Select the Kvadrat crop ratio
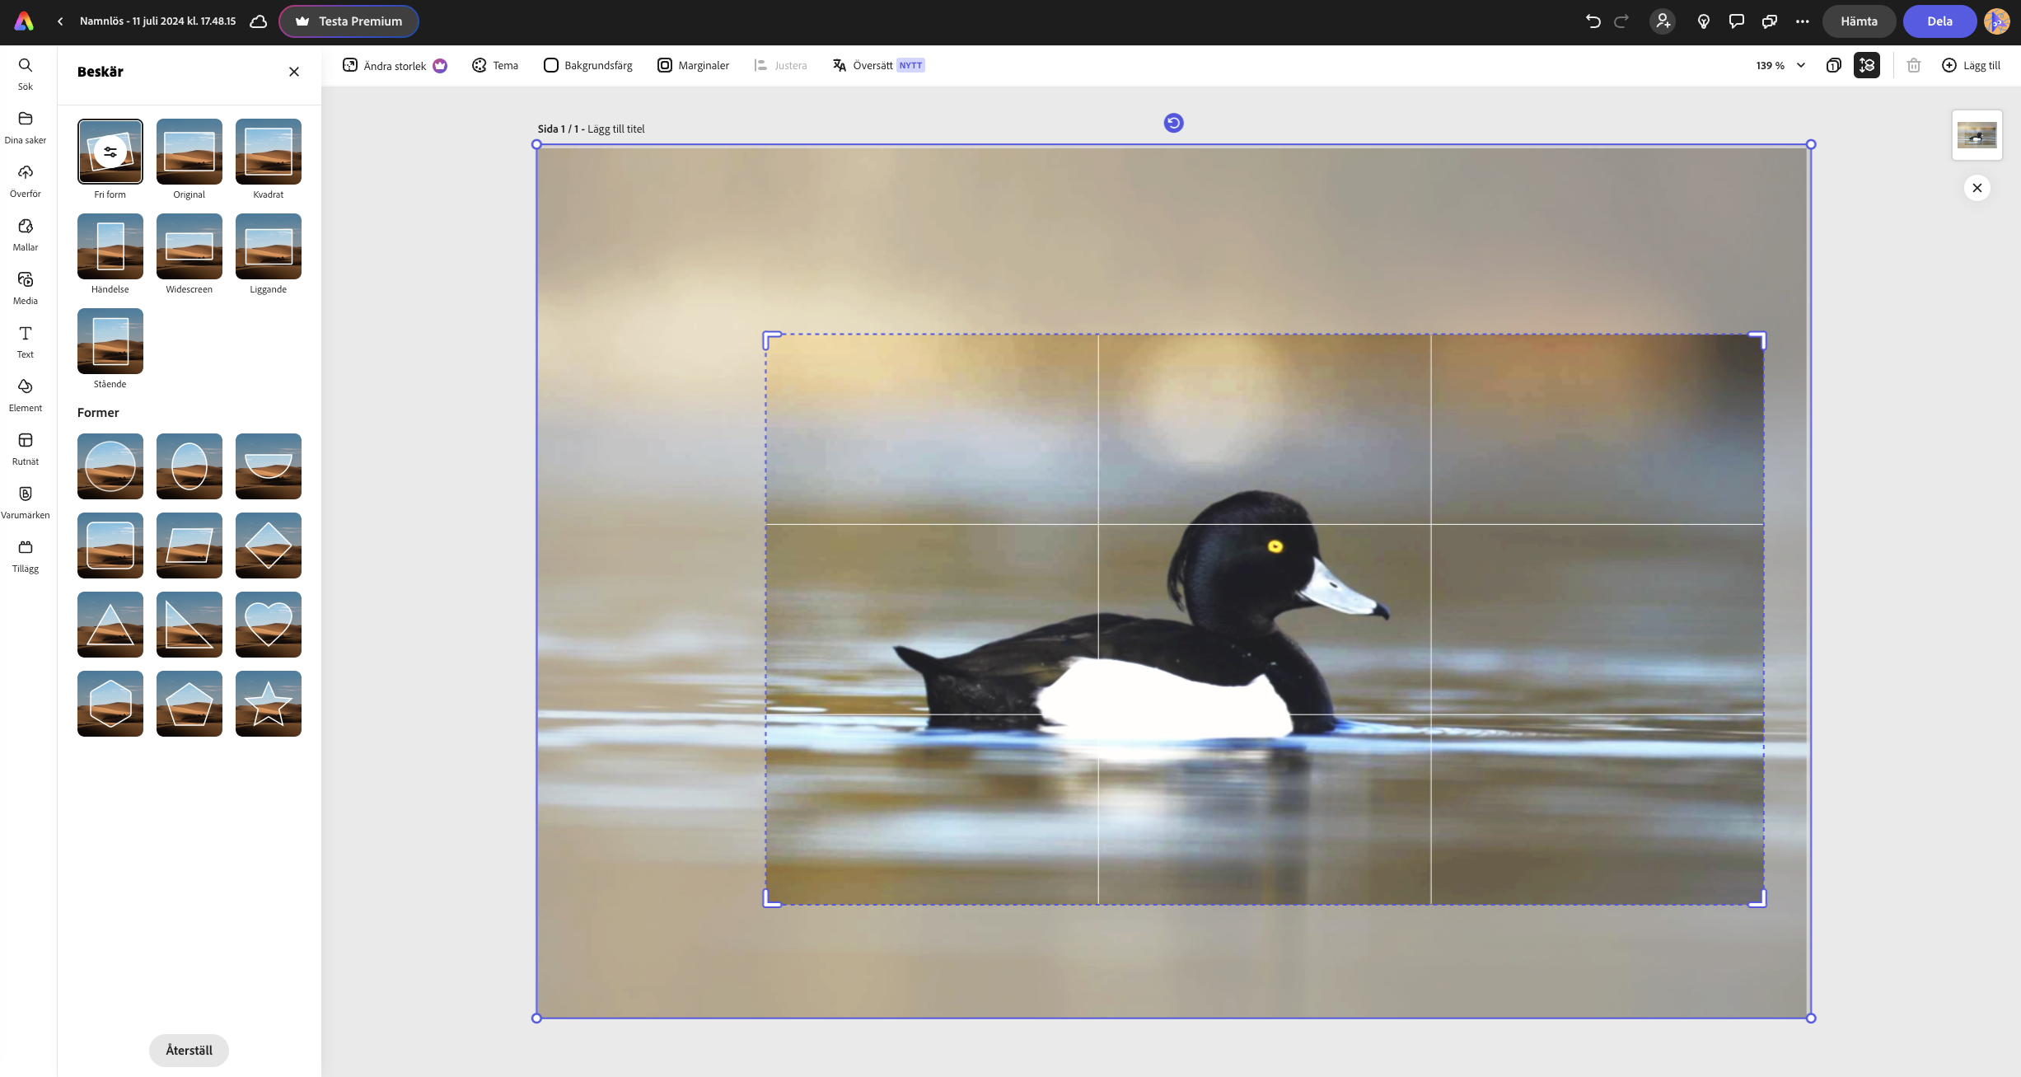Screen dimensions: 2021x1077 coord(268,152)
